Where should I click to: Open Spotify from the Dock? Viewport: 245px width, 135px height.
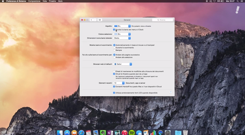tap(132, 133)
